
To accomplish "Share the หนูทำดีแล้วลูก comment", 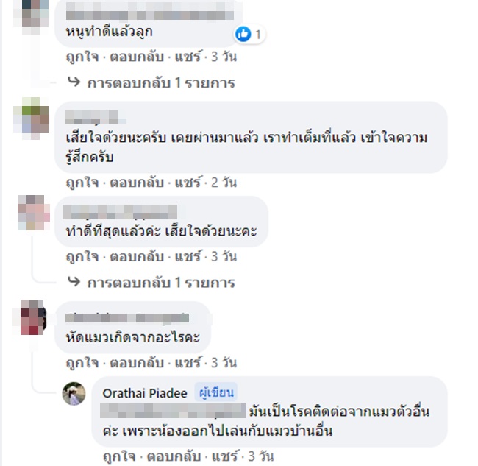I will pyautogui.click(x=188, y=57).
